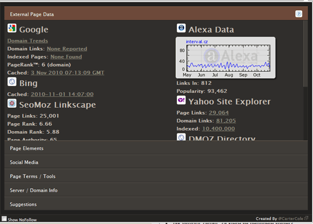Click the Alexa Data heading

point(211,30)
